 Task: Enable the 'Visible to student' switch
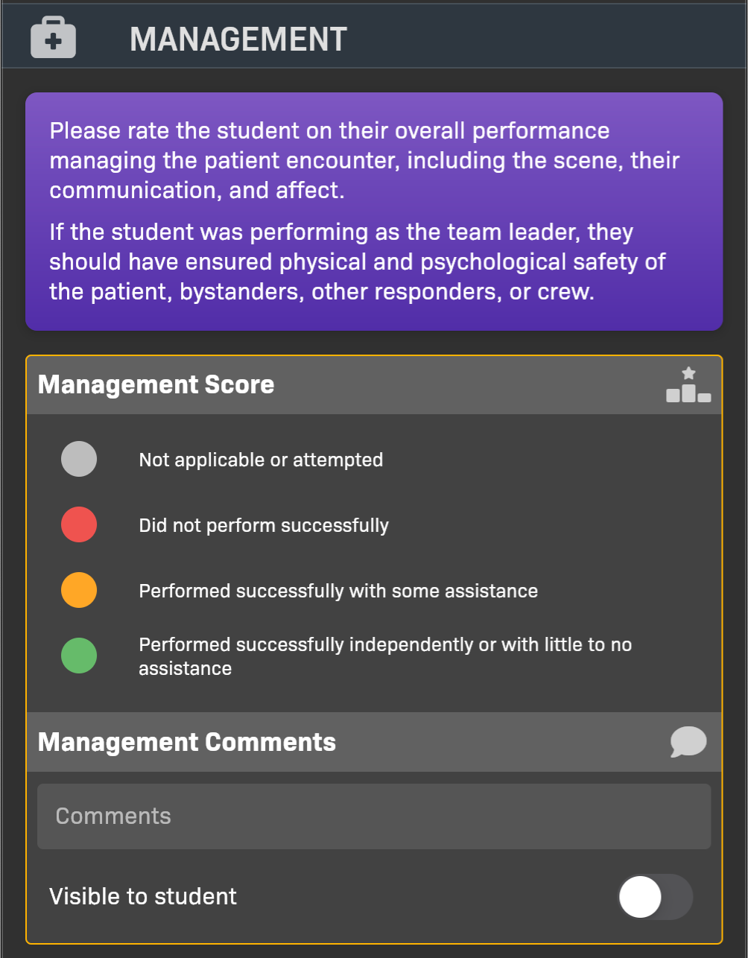[x=655, y=896]
